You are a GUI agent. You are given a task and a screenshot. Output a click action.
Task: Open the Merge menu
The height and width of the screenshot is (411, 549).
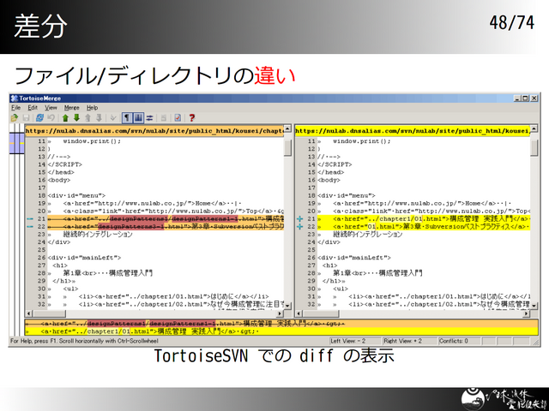(71, 108)
